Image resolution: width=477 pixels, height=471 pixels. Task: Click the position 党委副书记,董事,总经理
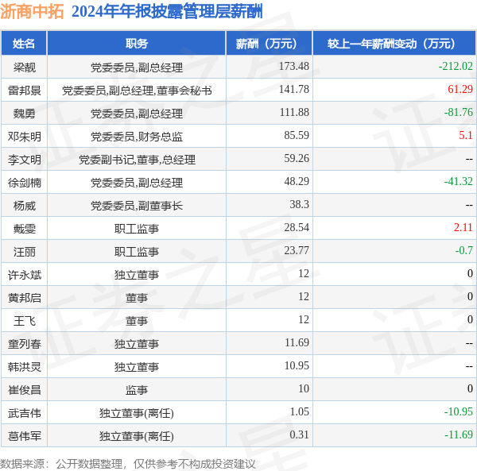pos(137,160)
